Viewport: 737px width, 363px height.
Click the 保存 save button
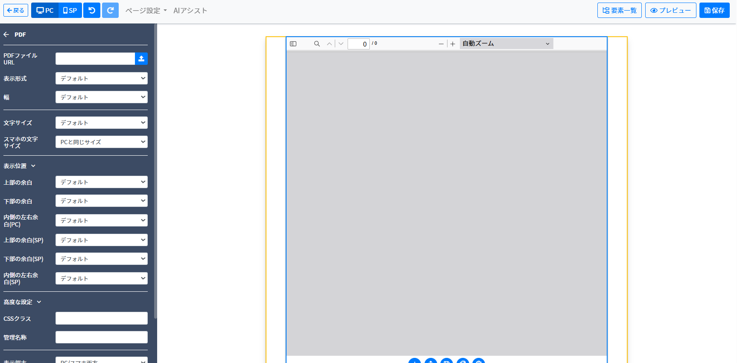click(714, 10)
